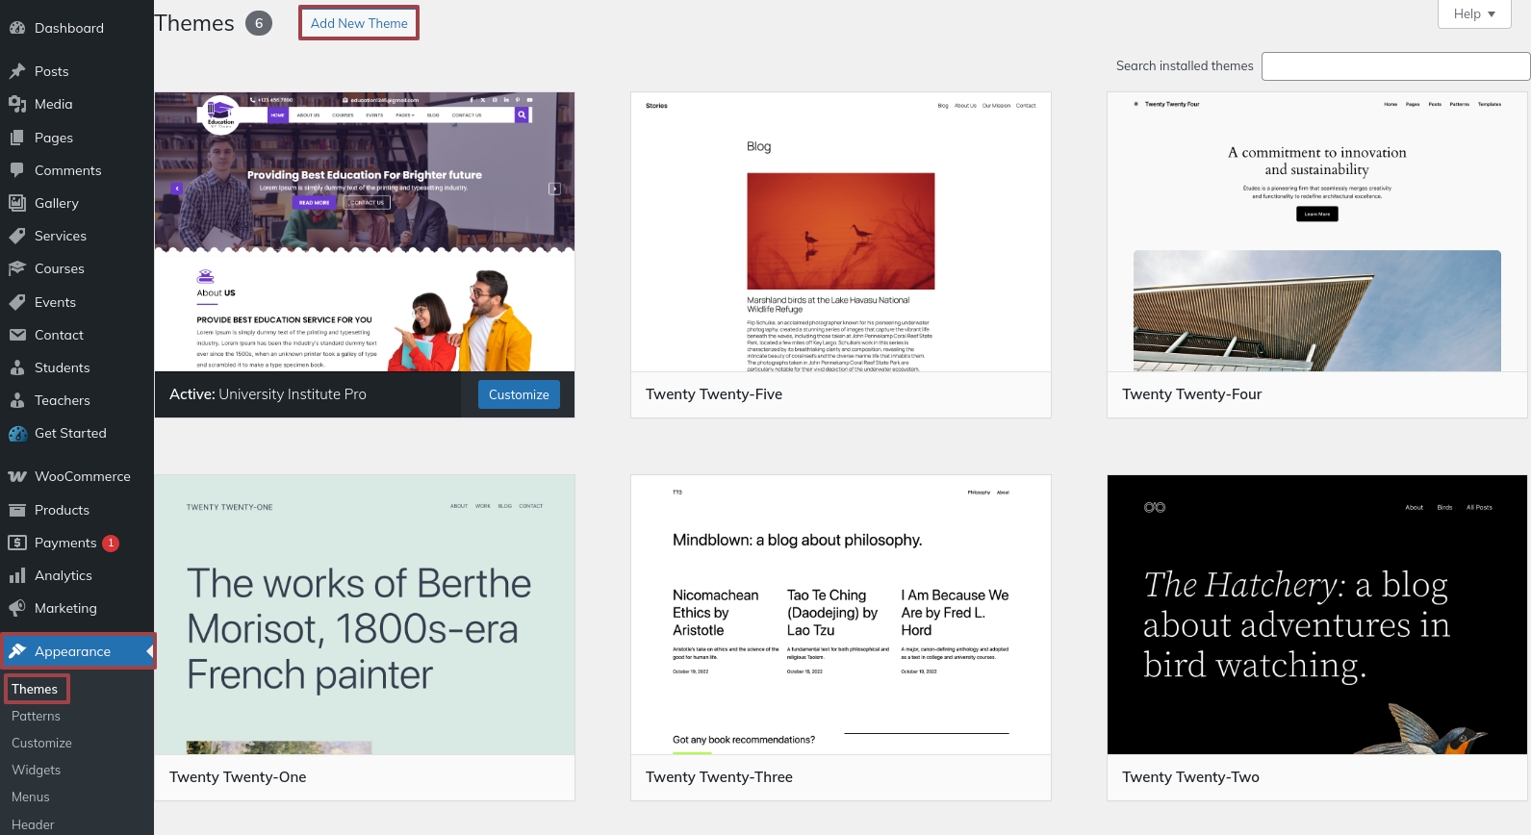1531x835 pixels.
Task: Click Customize button on active theme
Action: point(519,394)
